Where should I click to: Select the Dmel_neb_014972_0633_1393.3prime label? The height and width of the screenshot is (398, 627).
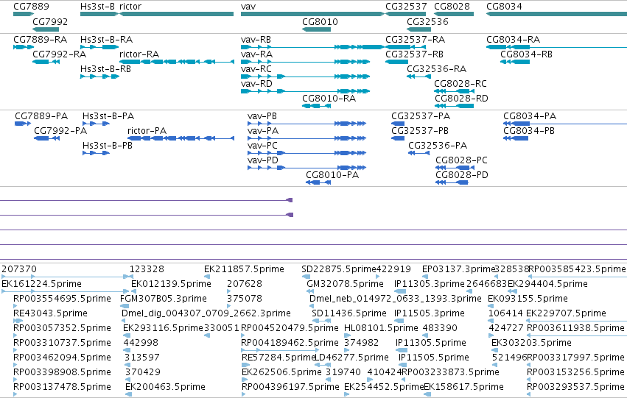[396, 299]
